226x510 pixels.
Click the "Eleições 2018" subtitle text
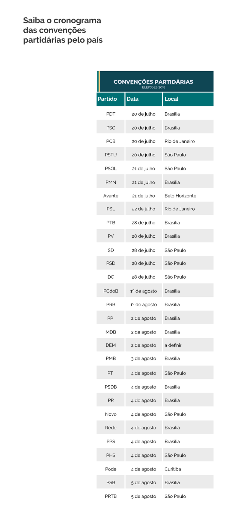click(x=153, y=87)
